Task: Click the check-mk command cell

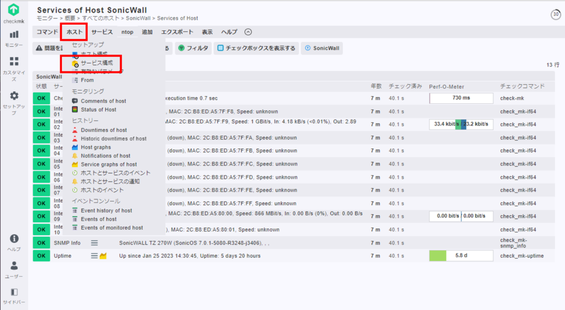Action: click(x=512, y=98)
